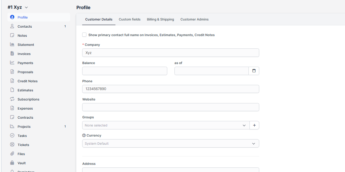Viewport: 345px width, 172px height.
Task: Click the Currency help question mark icon
Action: click(84, 136)
